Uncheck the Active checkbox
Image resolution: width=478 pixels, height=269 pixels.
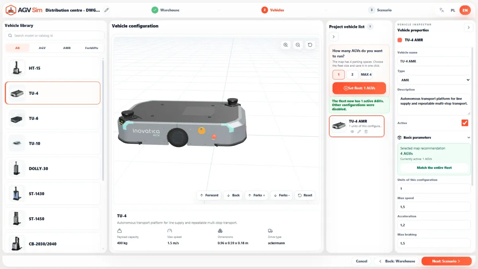pos(465,123)
